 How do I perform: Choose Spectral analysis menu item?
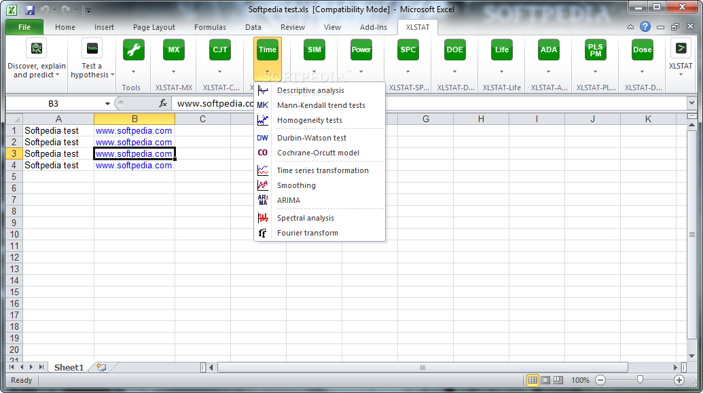tap(320, 219)
